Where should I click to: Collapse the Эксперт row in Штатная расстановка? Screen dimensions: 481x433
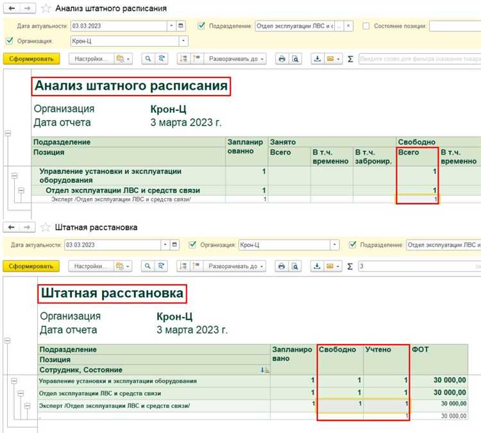click(x=27, y=405)
